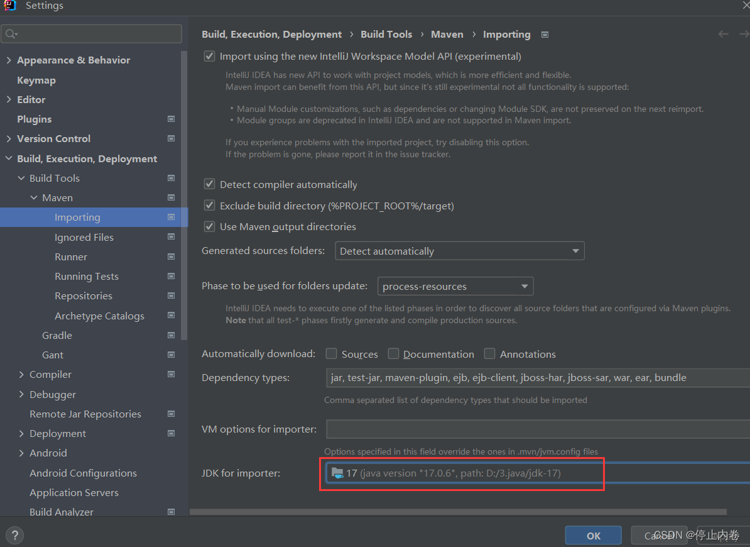Click the VM options for importer field
This screenshot has height=547, width=750.
click(538, 429)
